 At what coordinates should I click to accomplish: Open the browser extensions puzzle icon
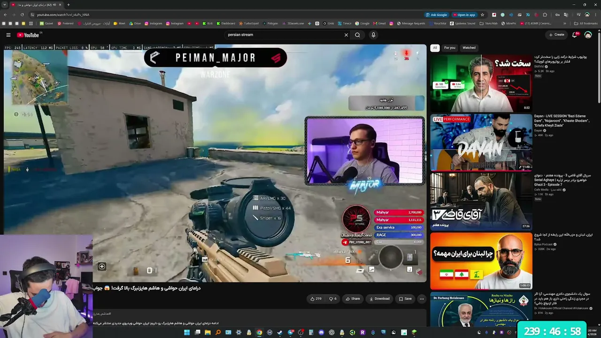[x=545, y=15]
